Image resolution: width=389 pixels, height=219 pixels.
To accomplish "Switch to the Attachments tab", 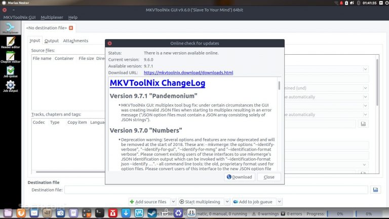I will (75, 41).
